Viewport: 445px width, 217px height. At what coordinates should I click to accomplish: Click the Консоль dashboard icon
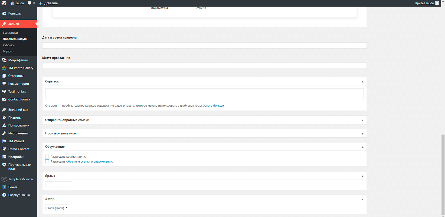[4, 13]
